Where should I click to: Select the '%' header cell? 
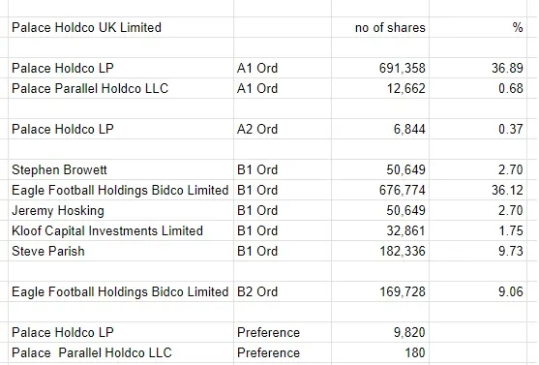tap(478, 27)
